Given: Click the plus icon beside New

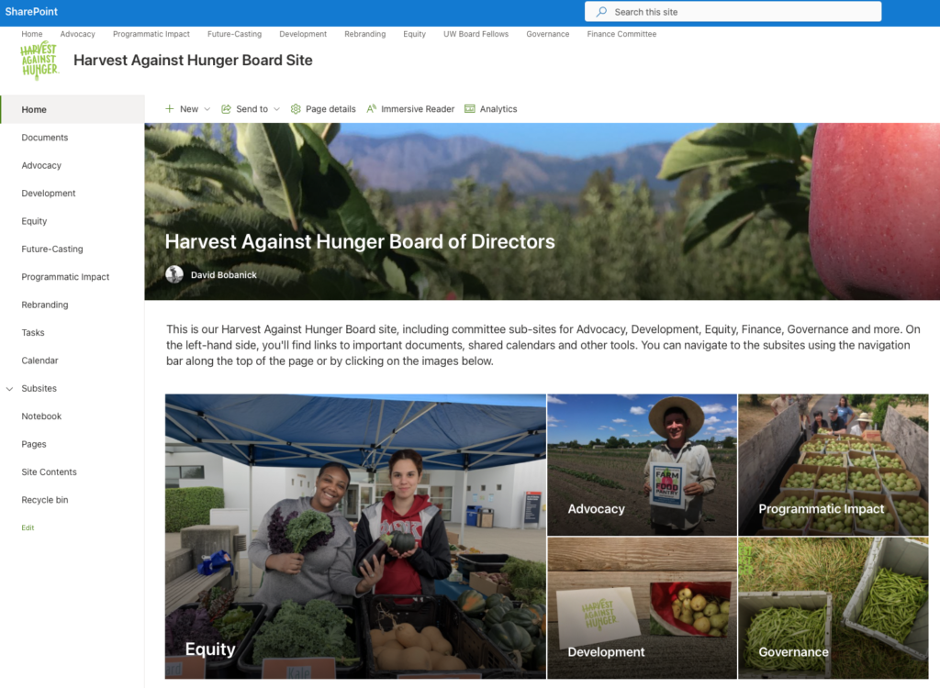Looking at the screenshot, I should pos(170,109).
